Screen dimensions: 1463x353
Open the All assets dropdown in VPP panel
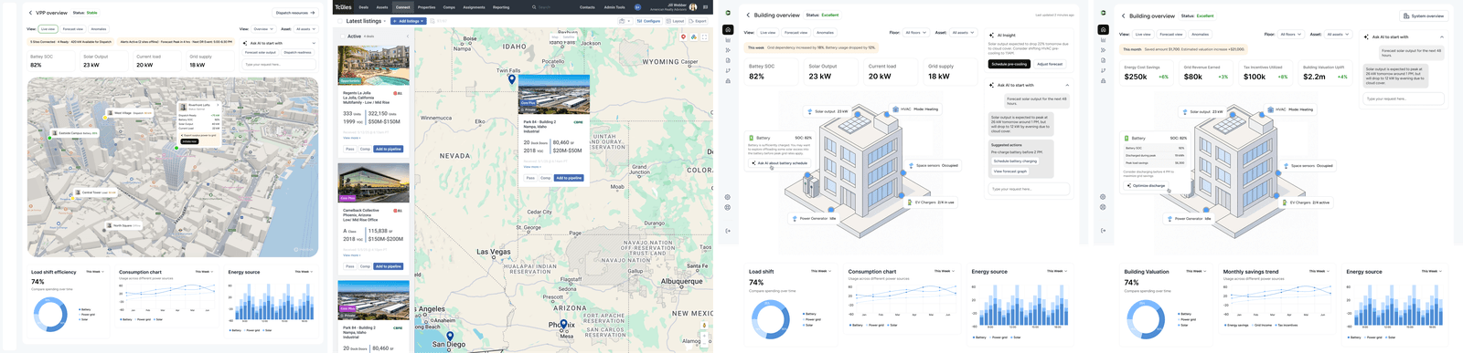(x=305, y=28)
